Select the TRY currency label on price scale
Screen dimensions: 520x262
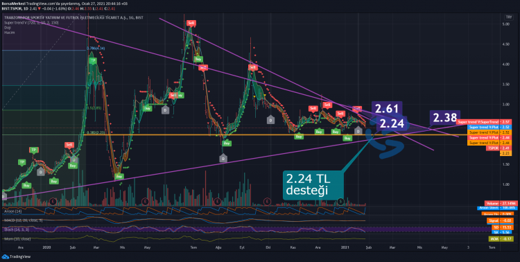508,17
